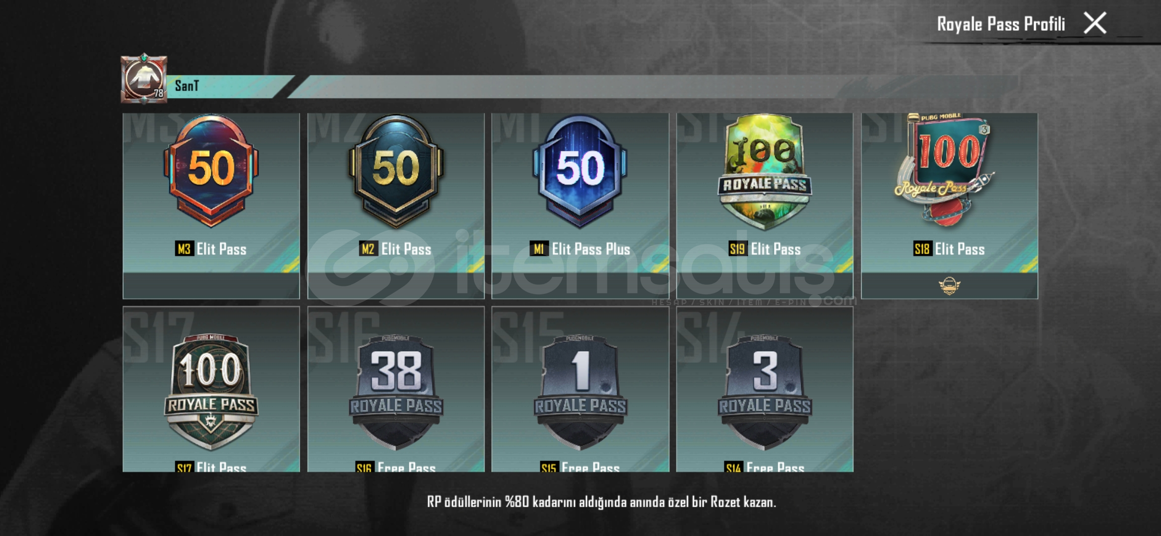The height and width of the screenshot is (536, 1161).
Task: Click the level 78 number on avatar
Action: pyautogui.click(x=158, y=93)
